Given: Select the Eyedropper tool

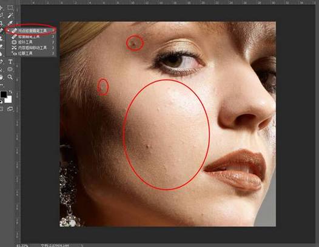Looking at the screenshot, I should tap(10, 23).
